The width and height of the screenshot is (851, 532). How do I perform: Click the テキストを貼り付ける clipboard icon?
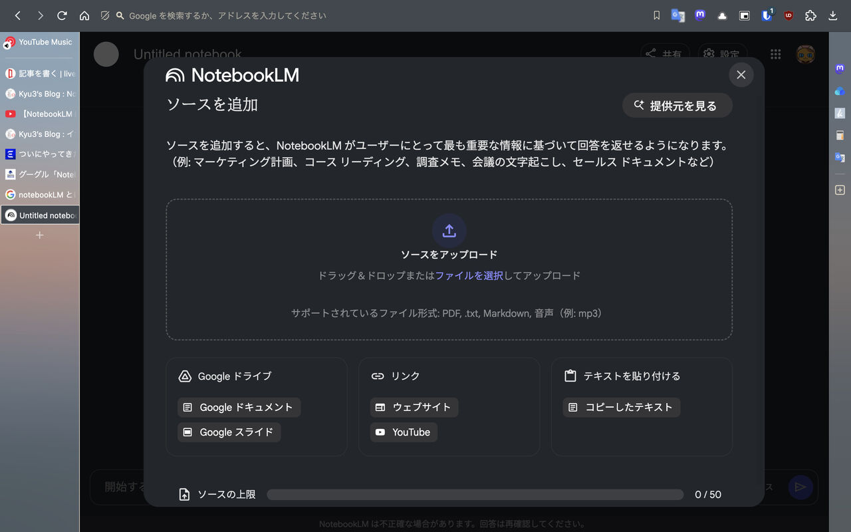click(570, 376)
